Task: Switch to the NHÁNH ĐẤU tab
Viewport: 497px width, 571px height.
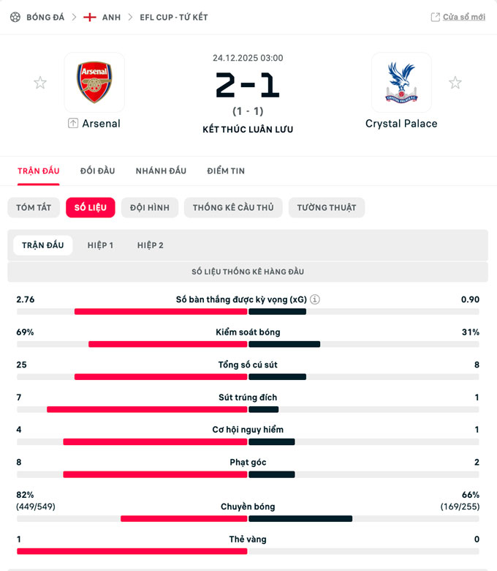Action: click(x=161, y=171)
